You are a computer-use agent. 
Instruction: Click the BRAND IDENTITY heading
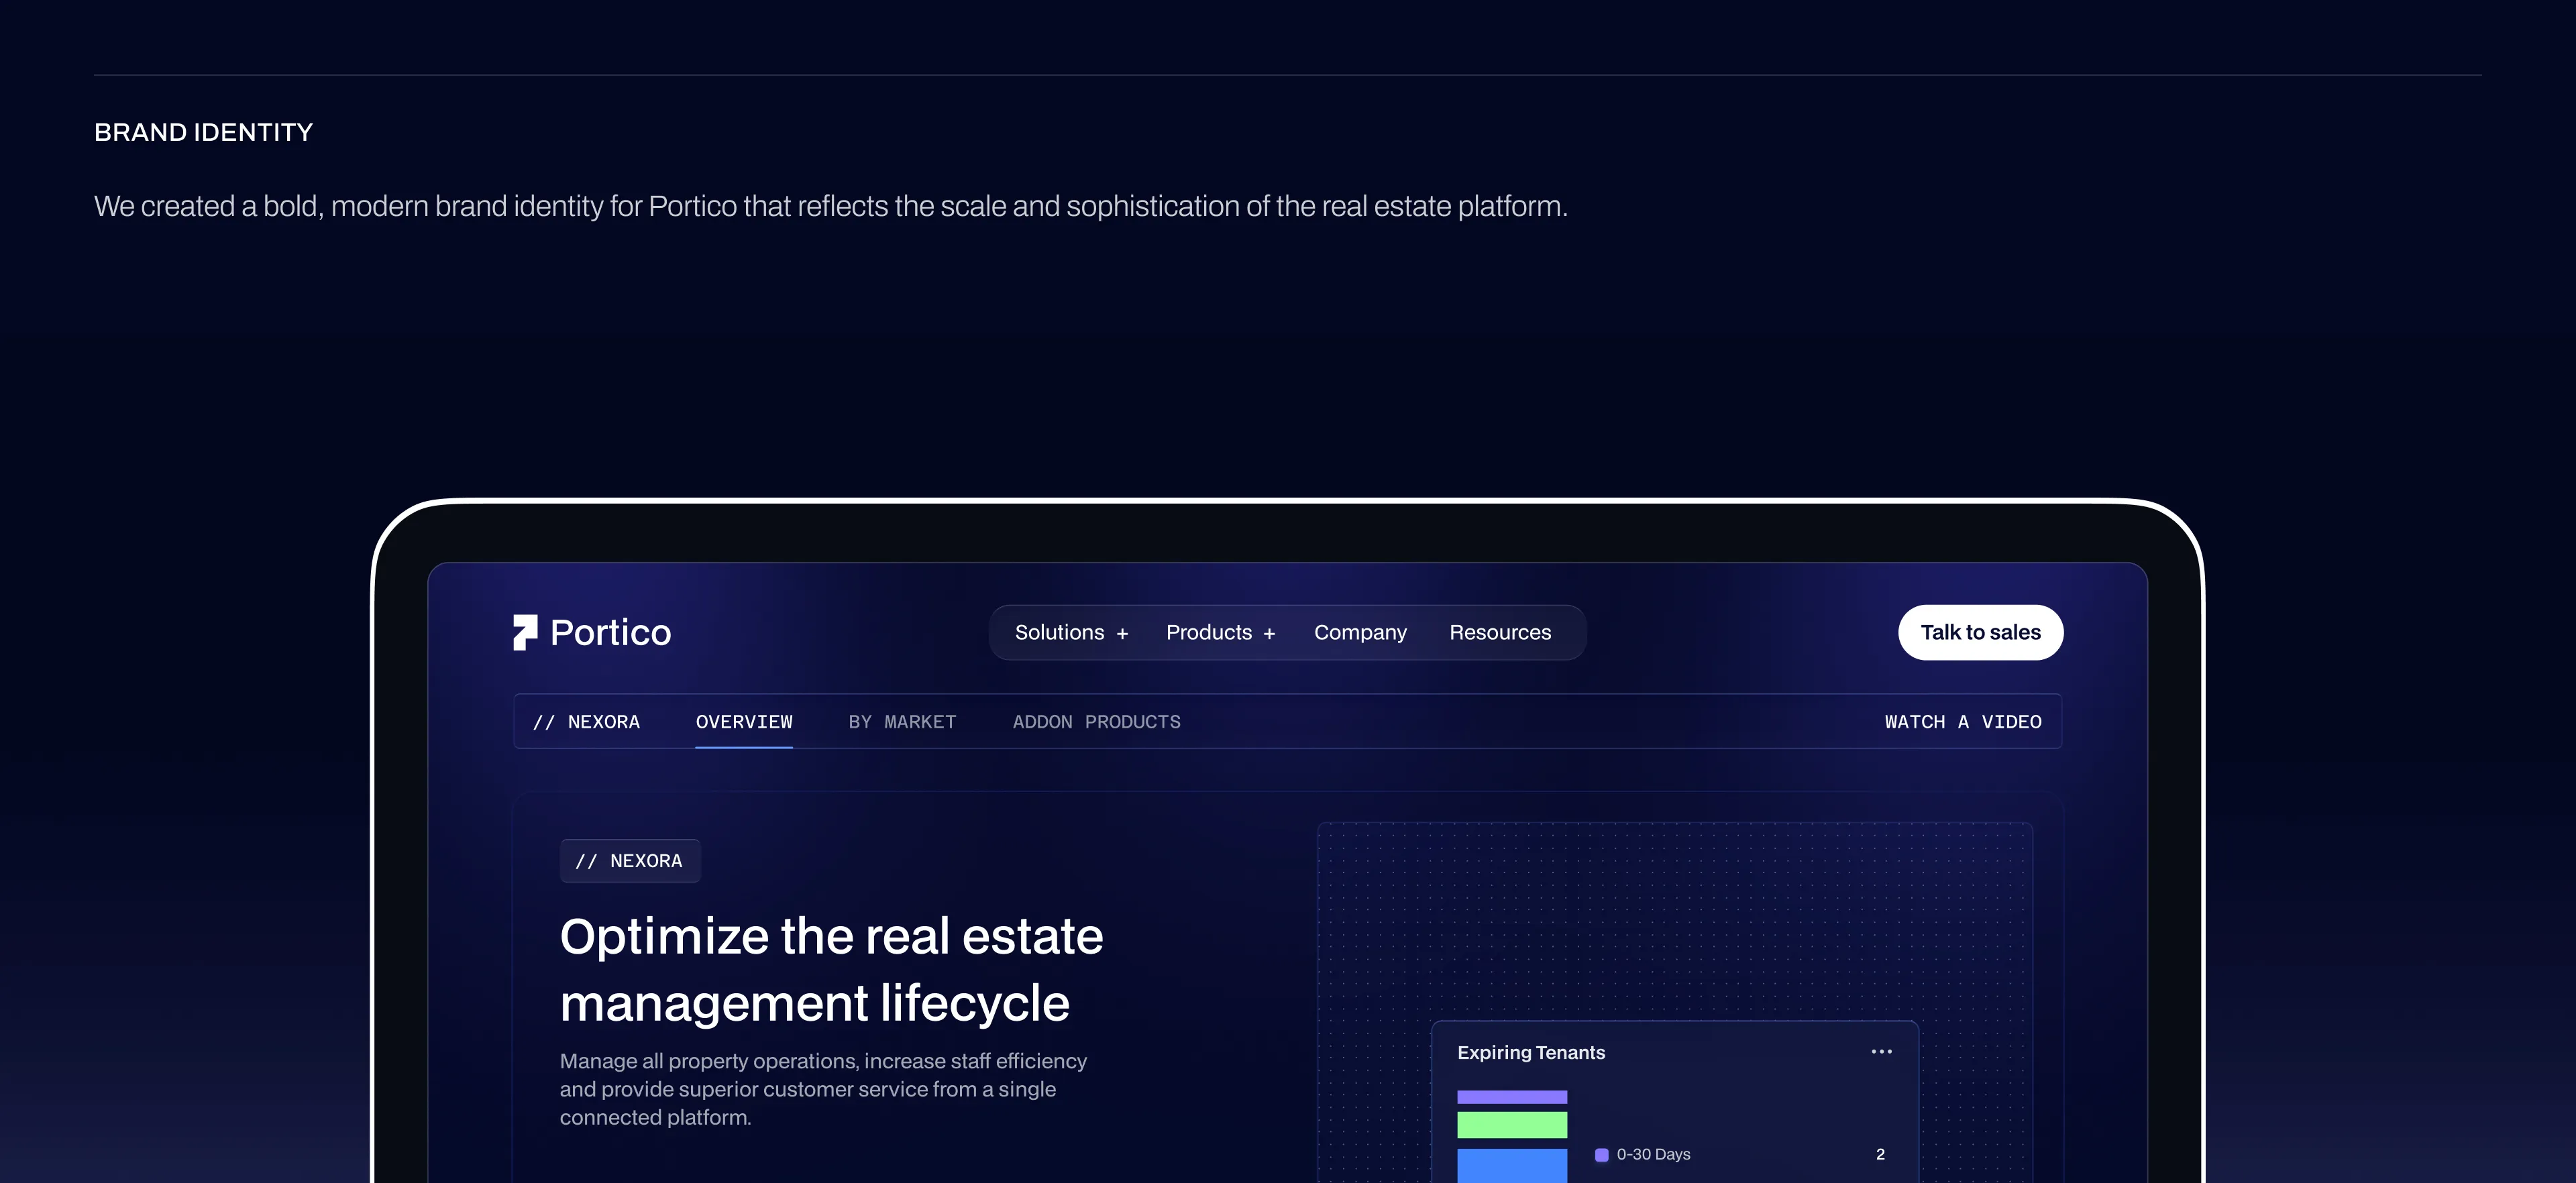tap(203, 132)
